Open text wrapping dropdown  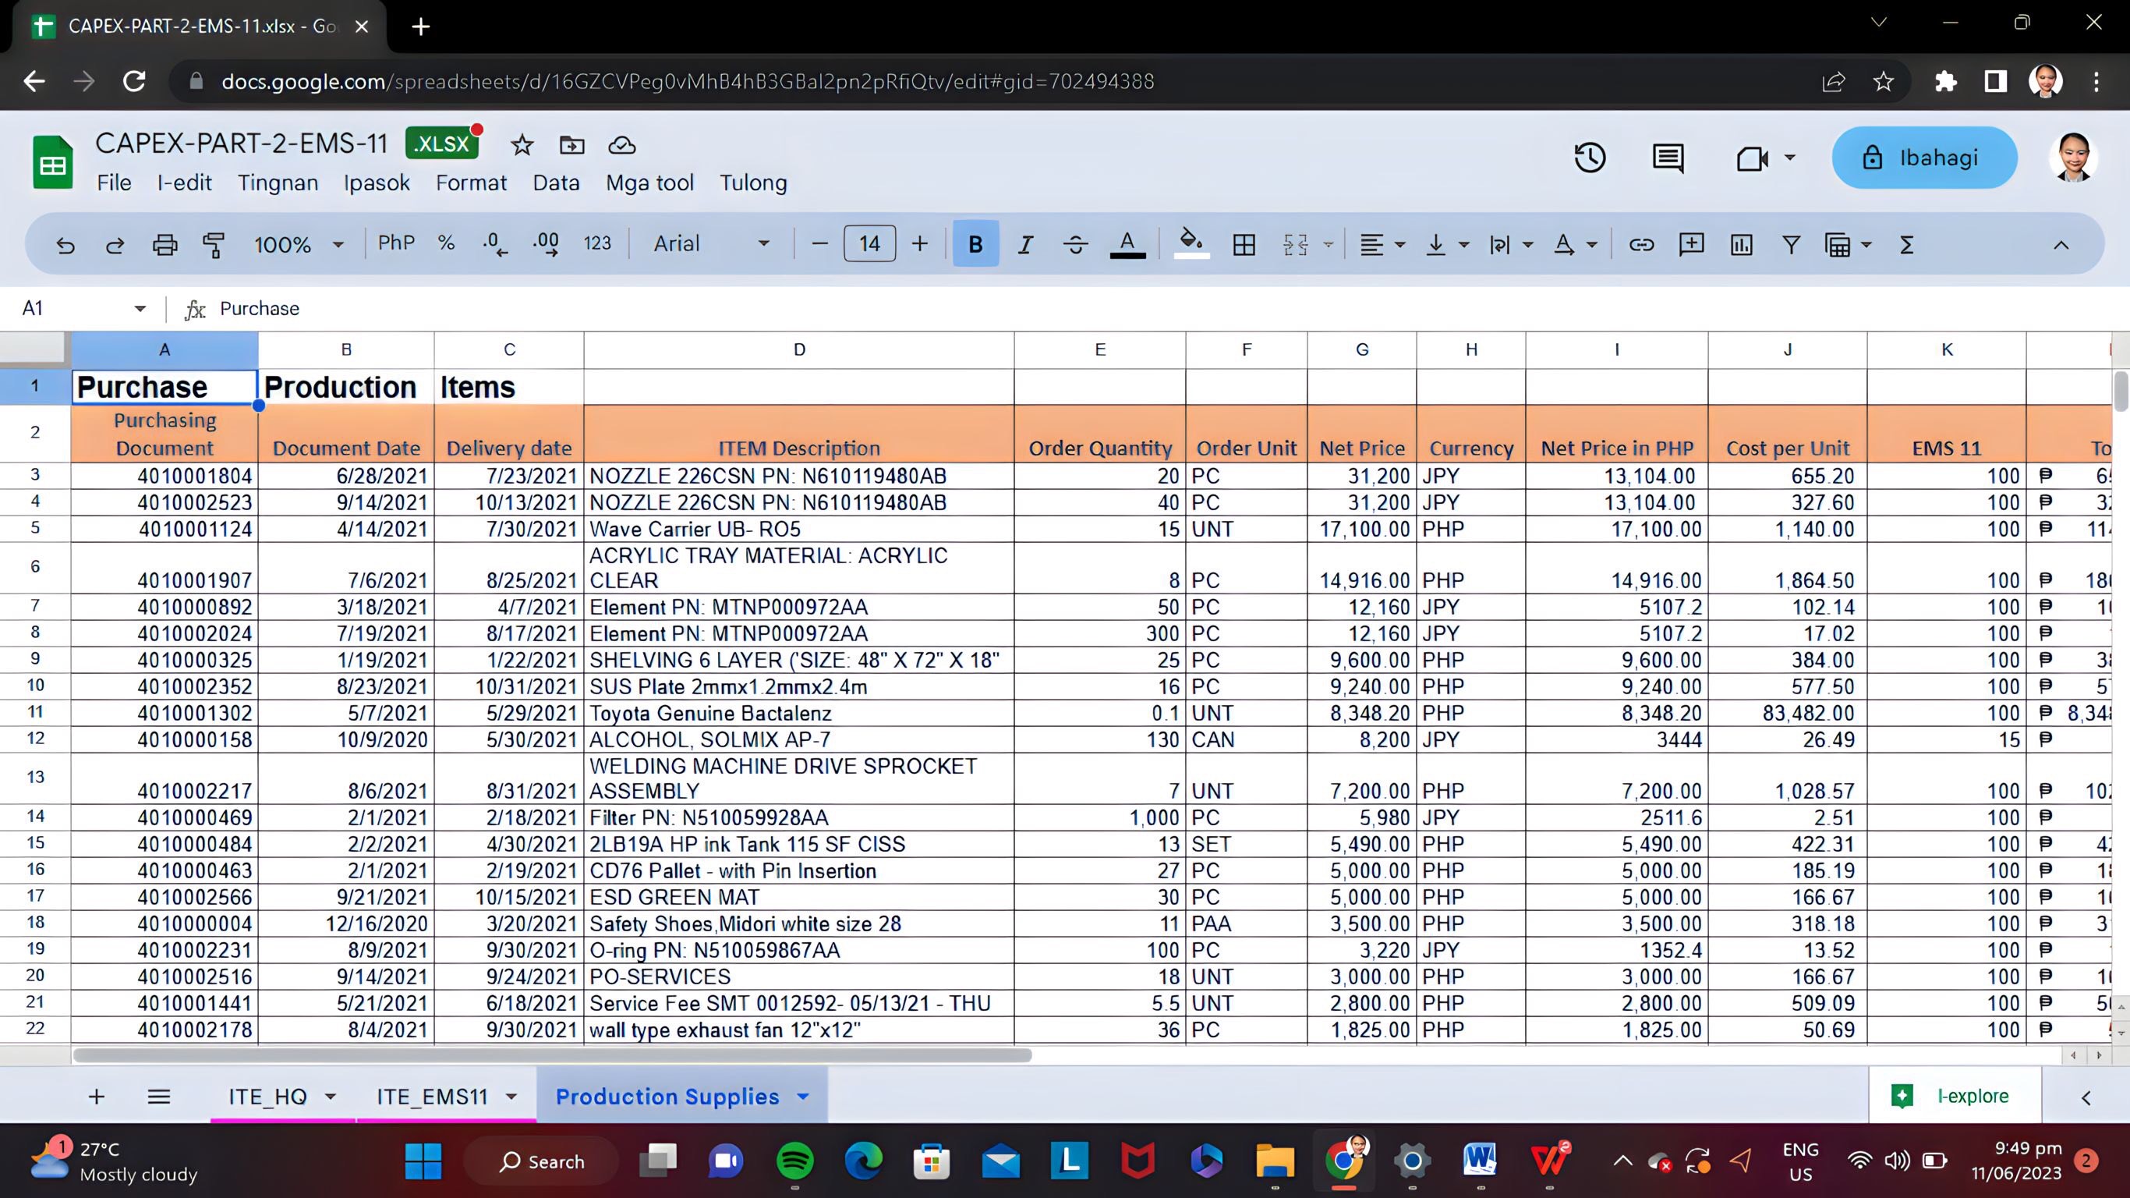point(1511,244)
